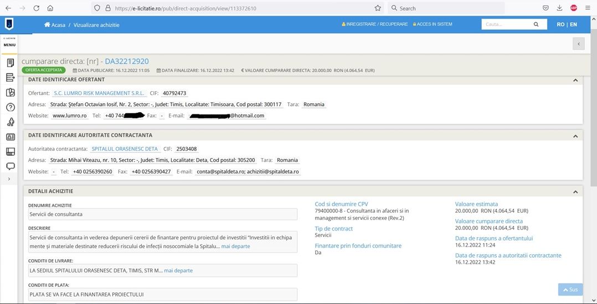
Task: Open the sidebar desktop panel icon
Action: (11, 151)
